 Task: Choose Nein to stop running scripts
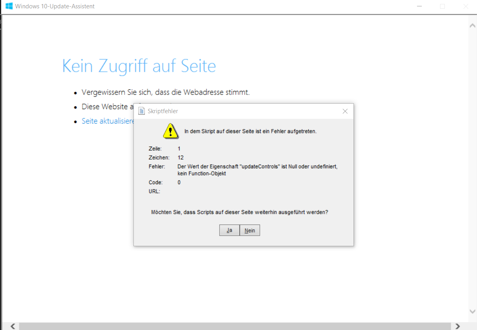tap(250, 230)
